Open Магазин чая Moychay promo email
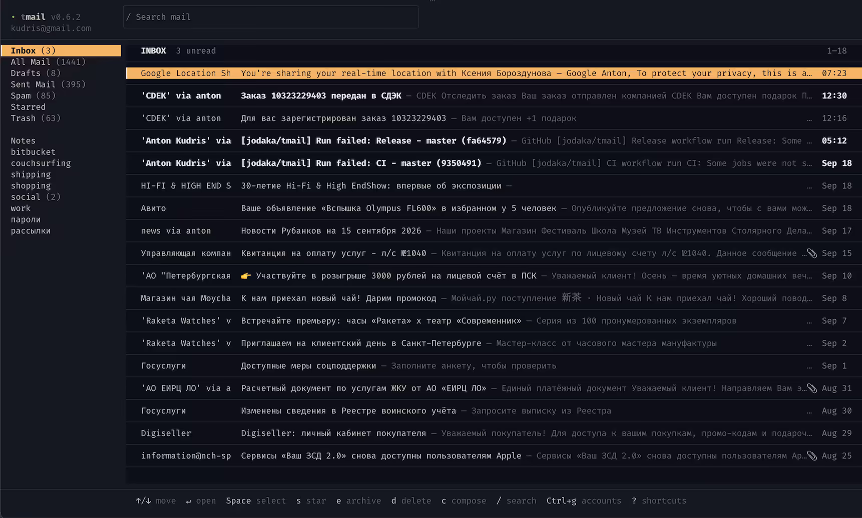The height and width of the screenshot is (518, 862). point(494,298)
